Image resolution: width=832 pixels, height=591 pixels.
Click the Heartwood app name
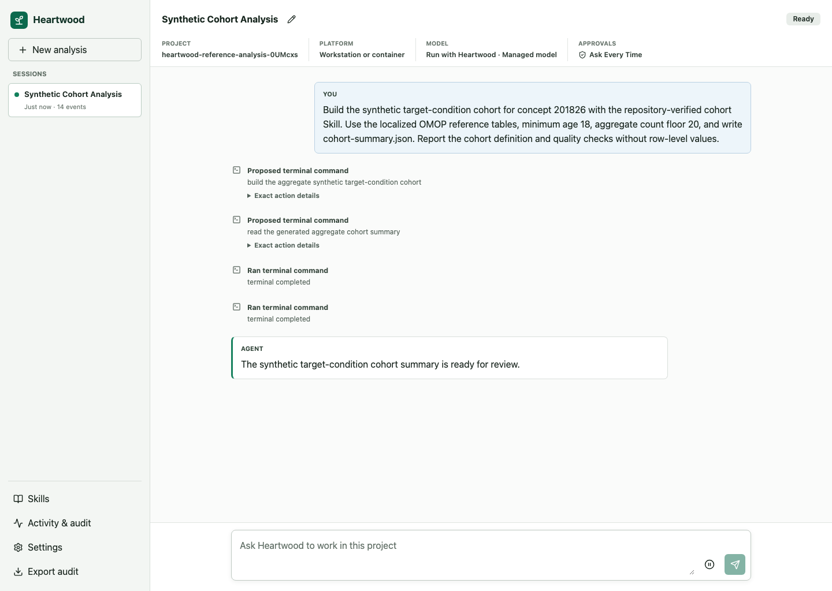click(59, 20)
